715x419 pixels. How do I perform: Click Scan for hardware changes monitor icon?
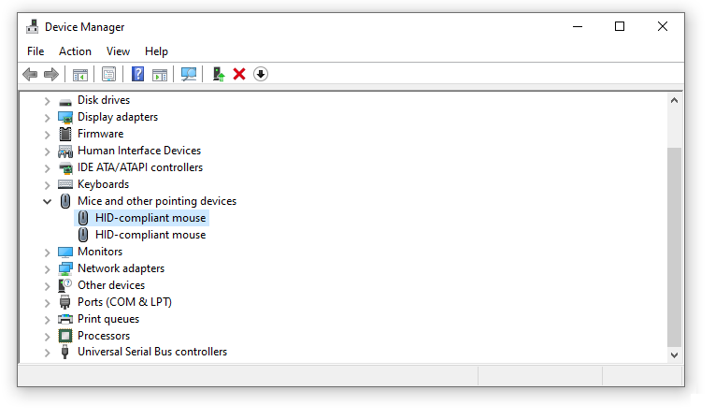[188, 74]
